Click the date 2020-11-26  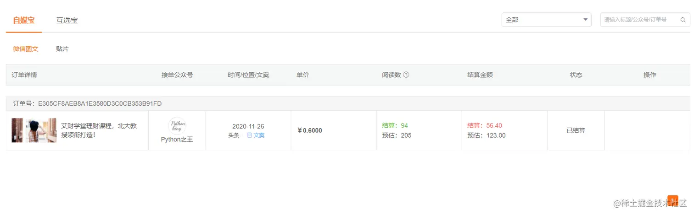click(x=248, y=126)
